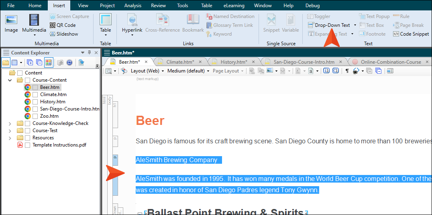Open the Analysis ribbon tab
Viewport: 432px width, 215px height.
(x=133, y=6)
